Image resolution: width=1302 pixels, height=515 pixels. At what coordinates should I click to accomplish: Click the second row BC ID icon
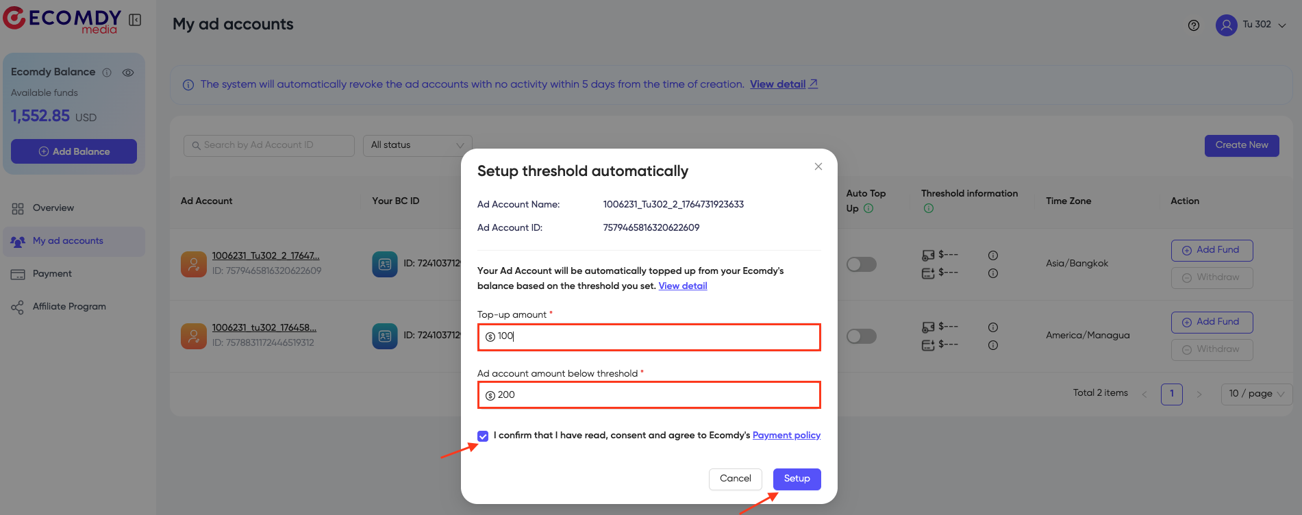[x=385, y=336]
